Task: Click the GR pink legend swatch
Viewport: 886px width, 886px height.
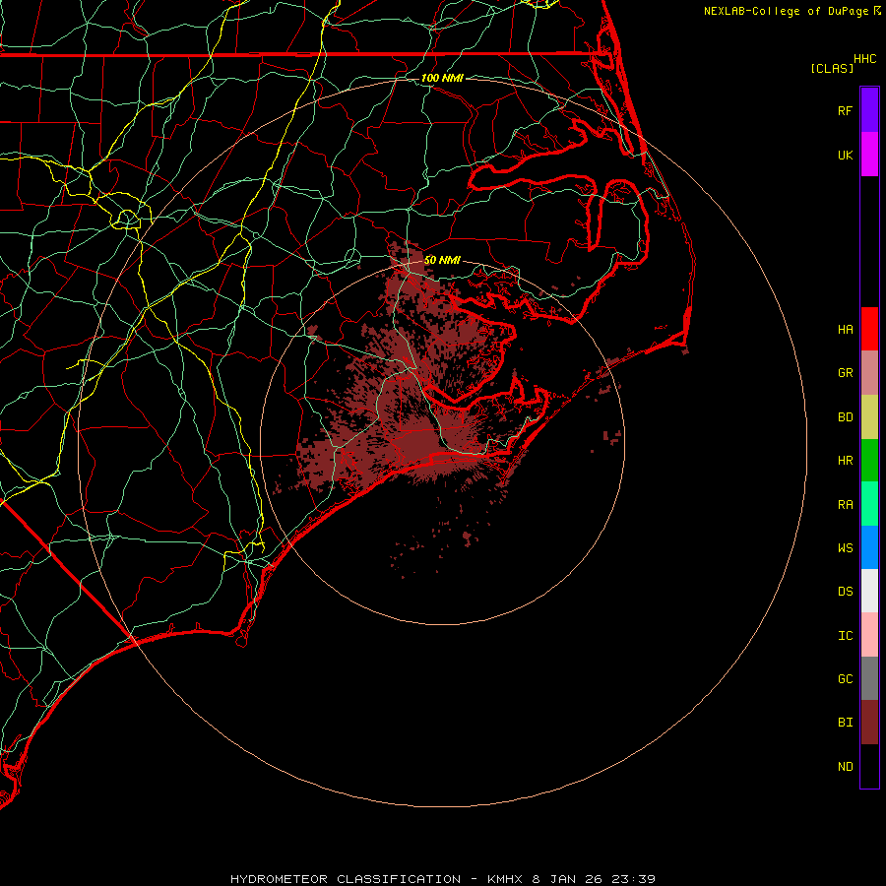Action: tap(869, 373)
